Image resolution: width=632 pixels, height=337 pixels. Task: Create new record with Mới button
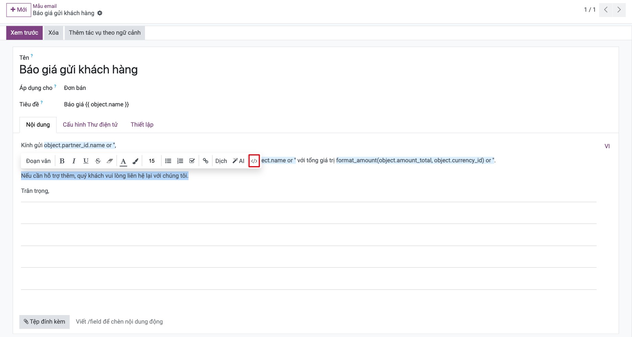tap(19, 10)
